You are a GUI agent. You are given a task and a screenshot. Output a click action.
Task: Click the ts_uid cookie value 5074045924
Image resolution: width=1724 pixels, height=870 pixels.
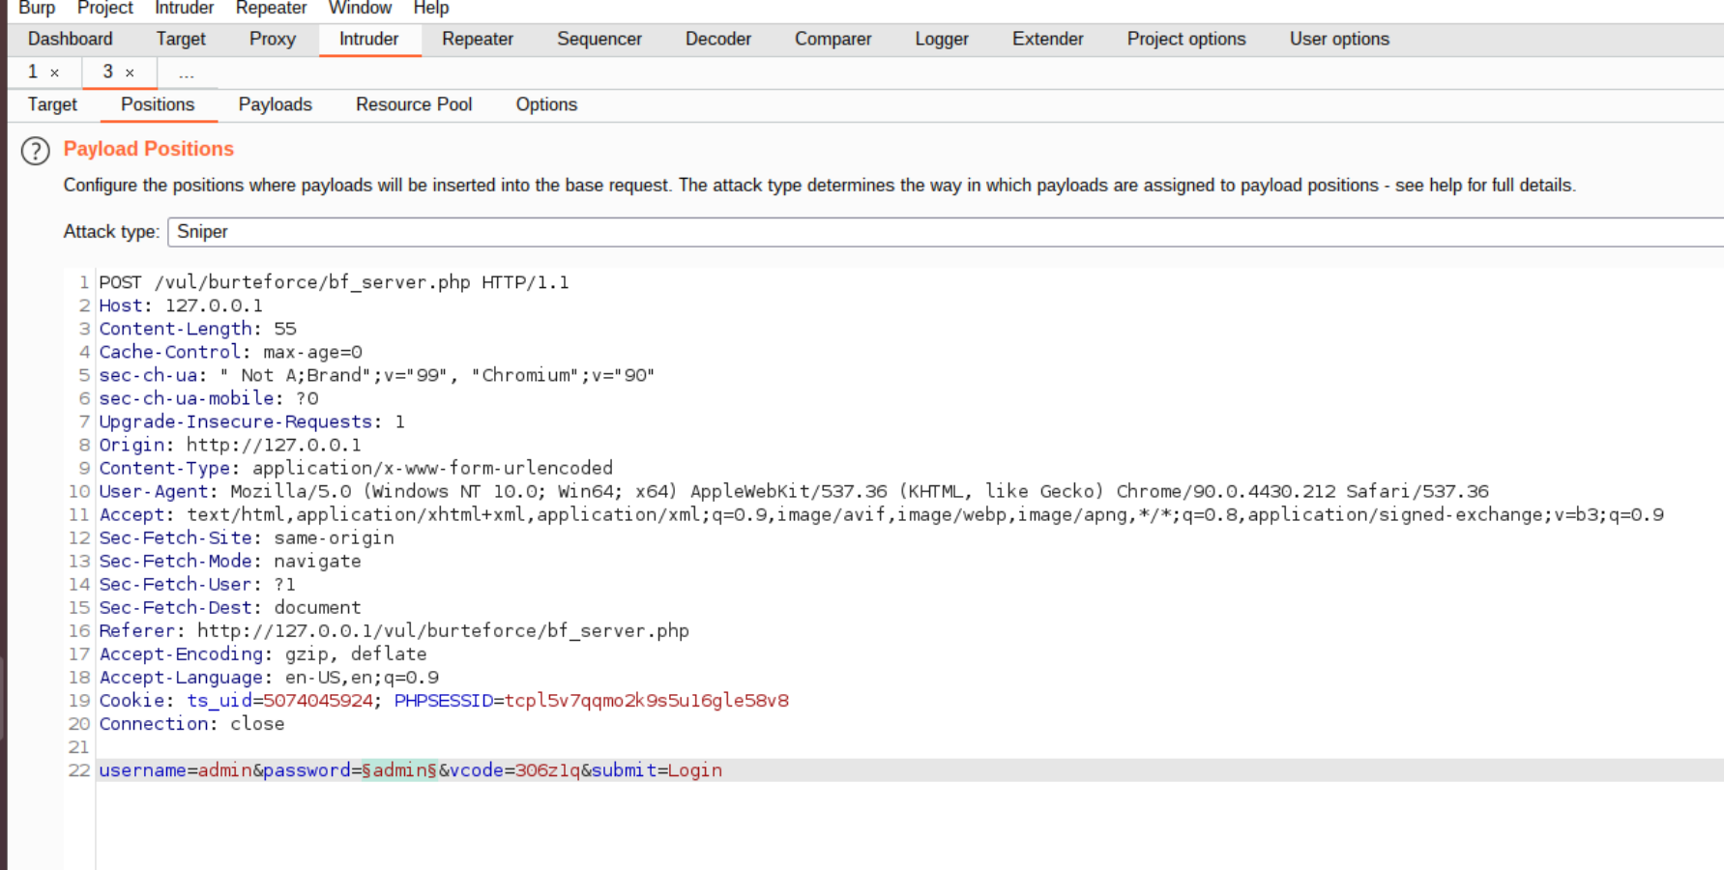coord(318,700)
